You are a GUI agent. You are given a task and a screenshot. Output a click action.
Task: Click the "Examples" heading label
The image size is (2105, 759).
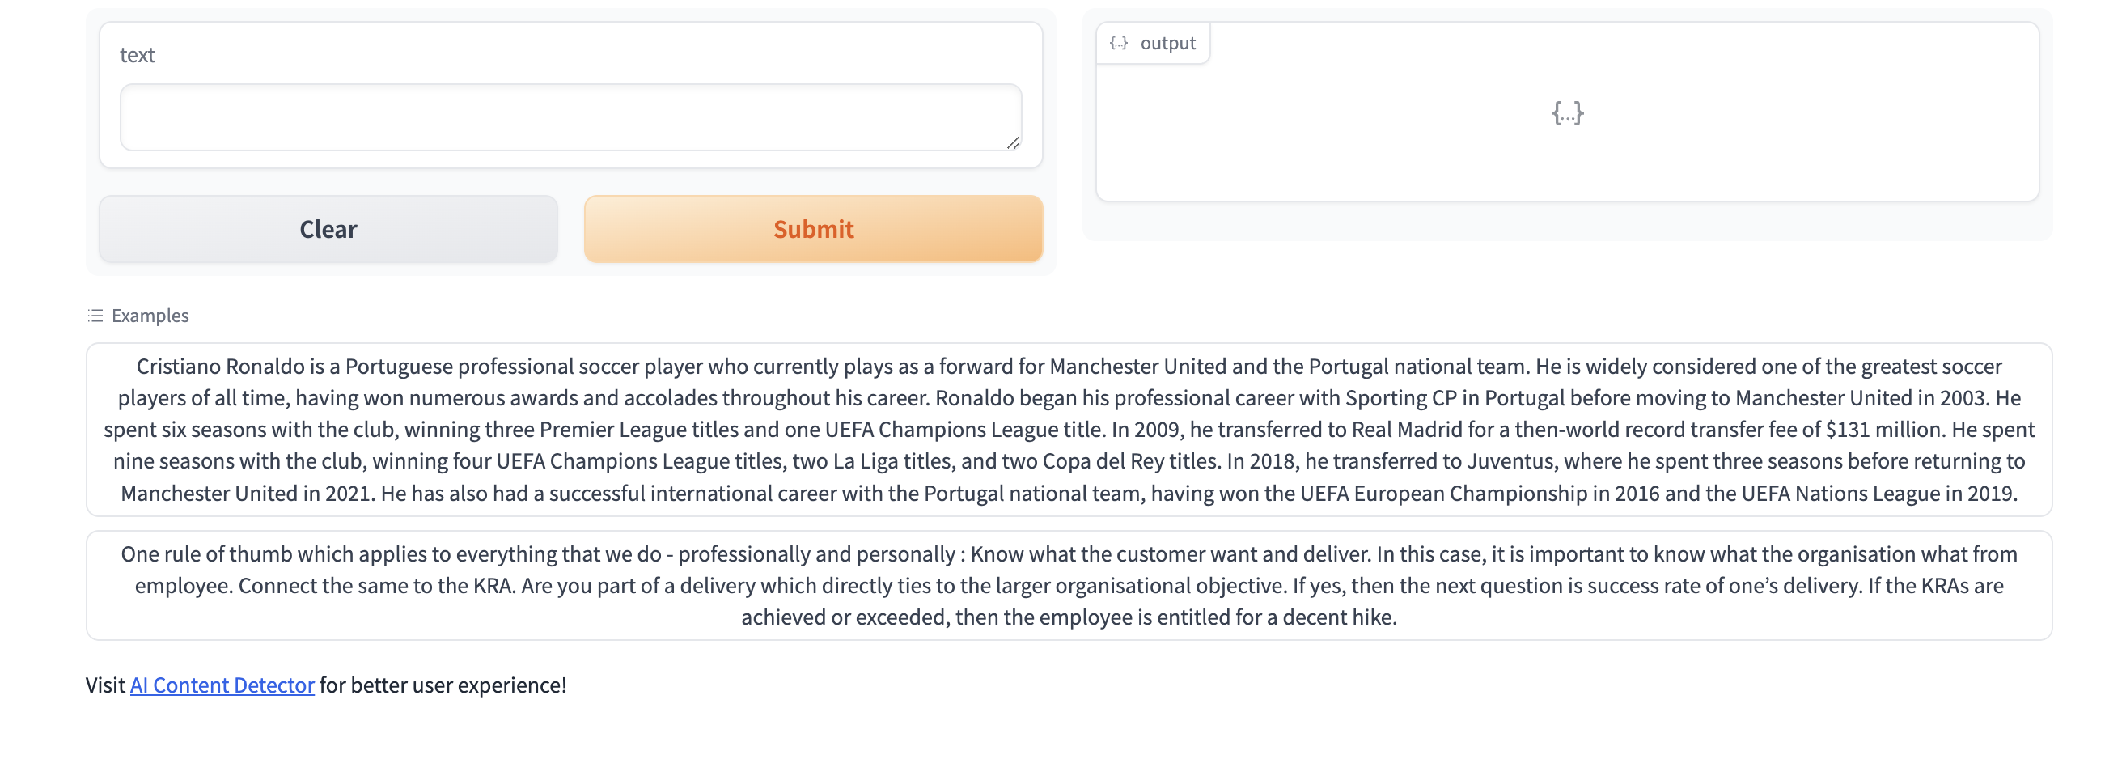pyautogui.click(x=150, y=316)
